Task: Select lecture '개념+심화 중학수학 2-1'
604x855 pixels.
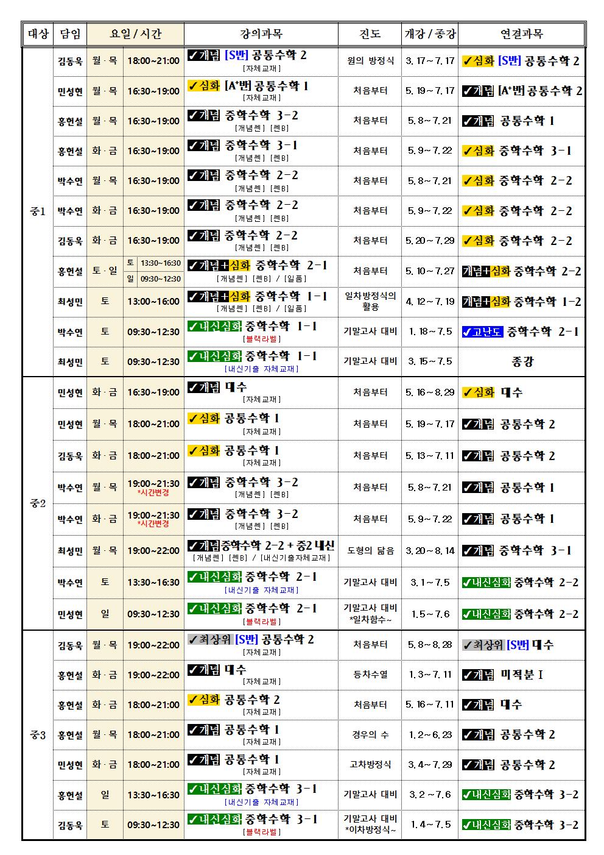Action: 261,271
